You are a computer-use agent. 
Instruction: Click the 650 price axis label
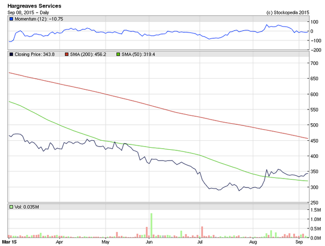(x=314, y=79)
